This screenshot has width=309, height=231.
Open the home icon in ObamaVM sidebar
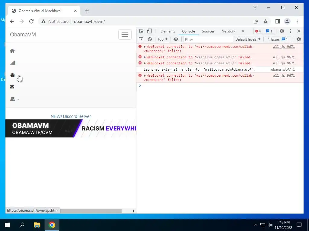pos(12,51)
